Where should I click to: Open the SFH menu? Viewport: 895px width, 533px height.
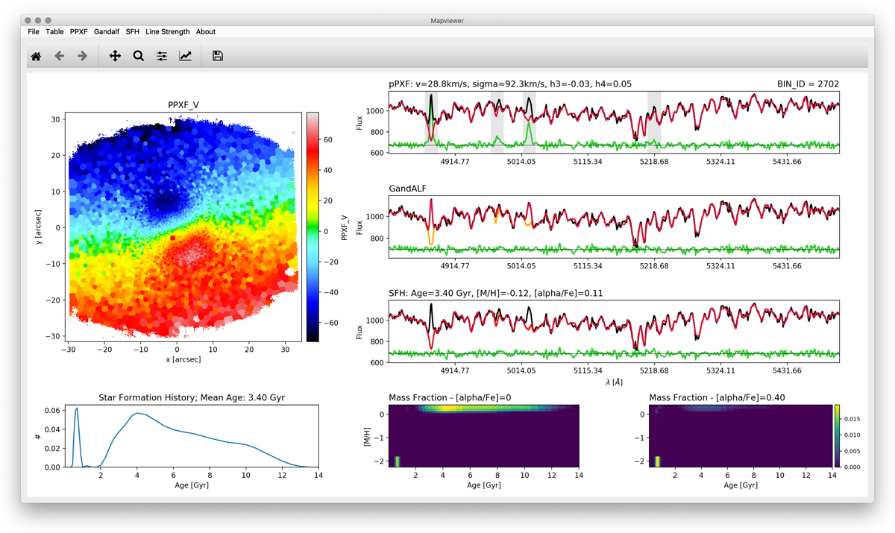(133, 32)
